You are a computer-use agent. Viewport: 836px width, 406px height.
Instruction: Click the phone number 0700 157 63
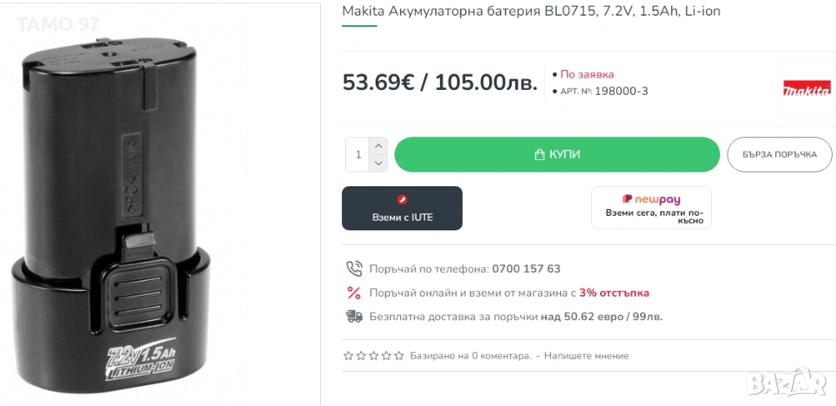coord(526,269)
